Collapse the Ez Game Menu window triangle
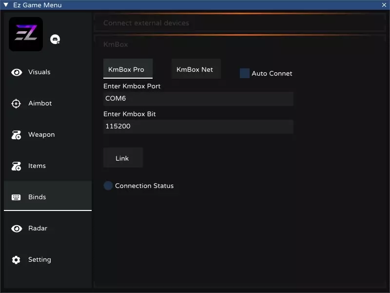 (x=6, y=5)
